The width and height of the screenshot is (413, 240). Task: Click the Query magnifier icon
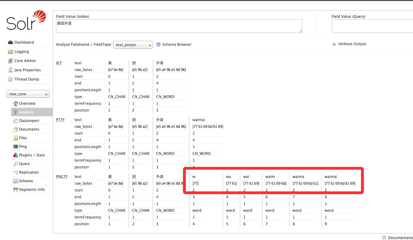(16, 164)
